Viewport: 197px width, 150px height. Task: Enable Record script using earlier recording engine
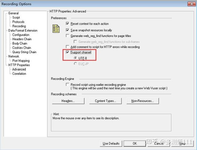68,85
